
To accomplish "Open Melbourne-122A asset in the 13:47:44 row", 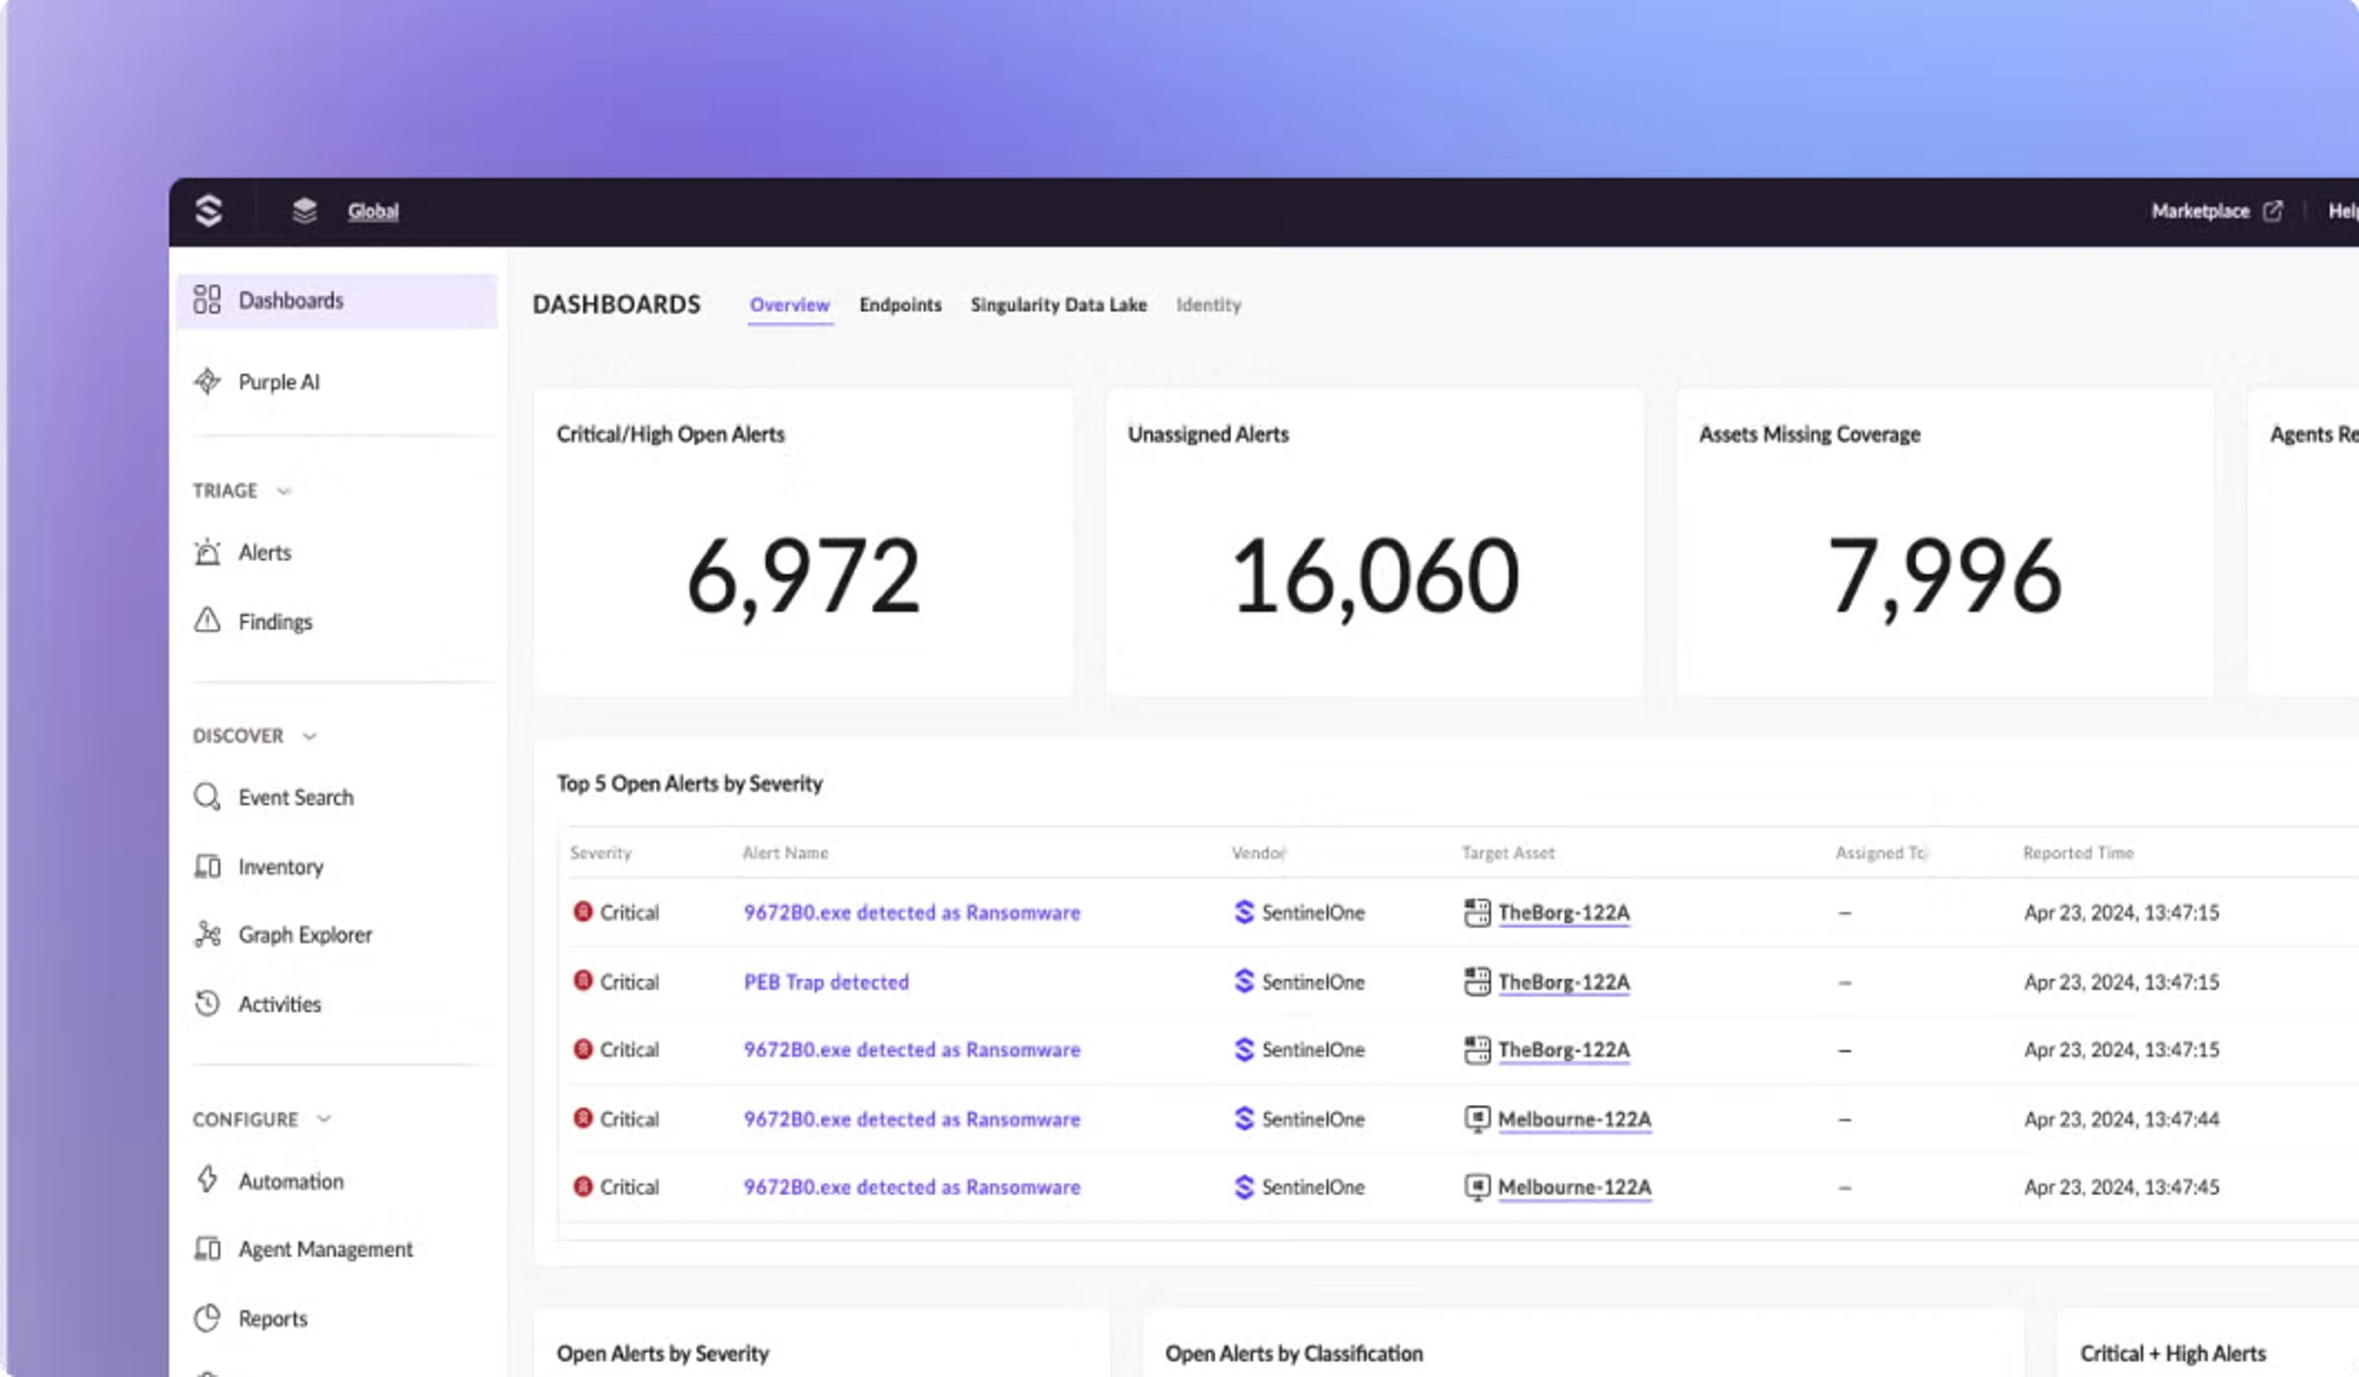I will (x=1575, y=1120).
